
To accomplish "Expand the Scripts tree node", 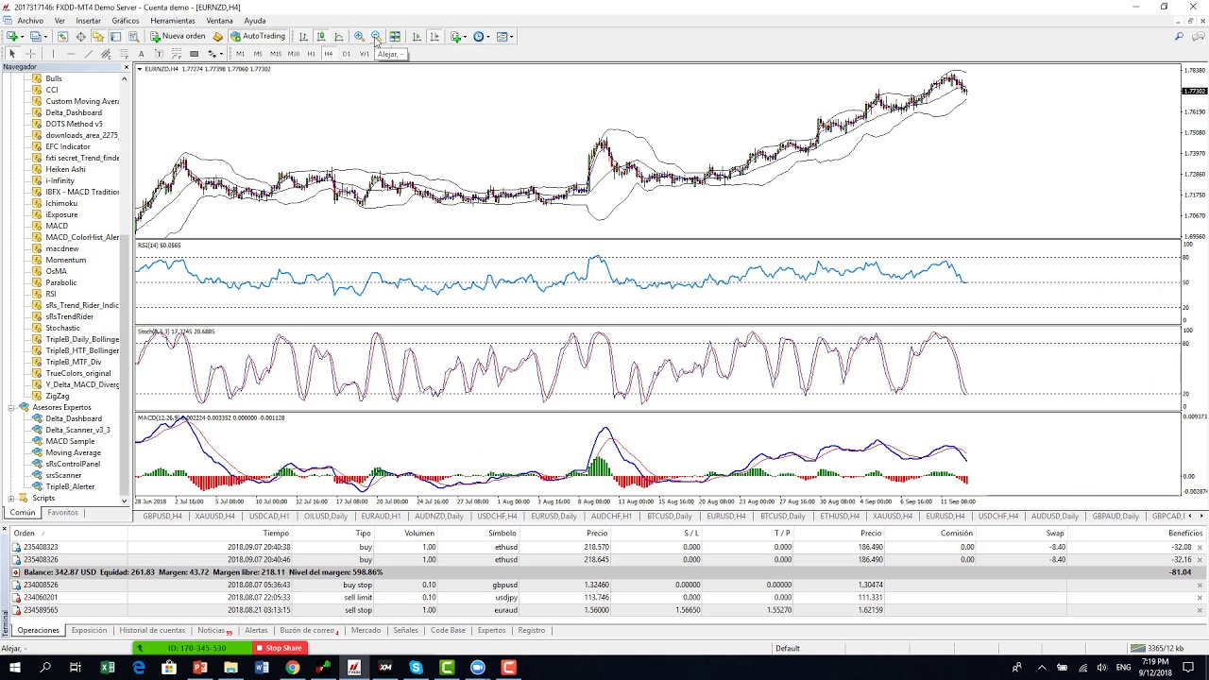I will coord(11,498).
